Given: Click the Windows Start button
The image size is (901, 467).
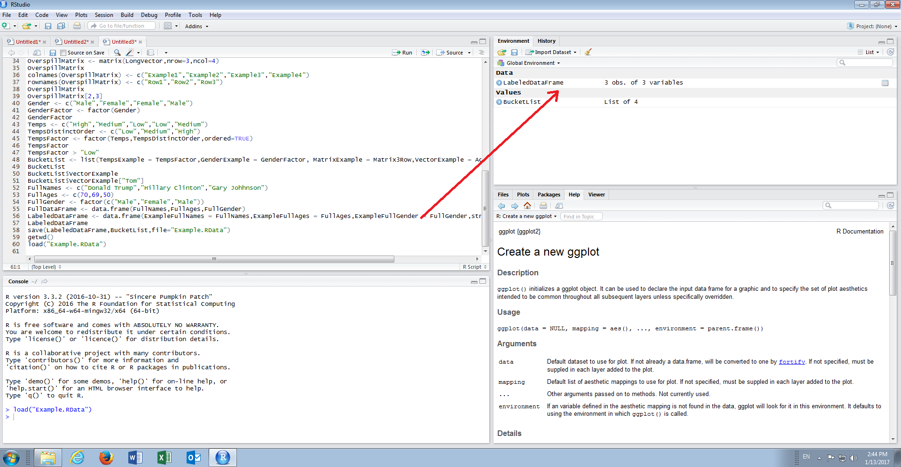Looking at the screenshot, I should 10,457.
